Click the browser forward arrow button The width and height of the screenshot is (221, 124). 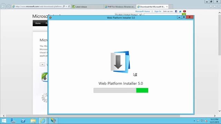pos(9,7)
